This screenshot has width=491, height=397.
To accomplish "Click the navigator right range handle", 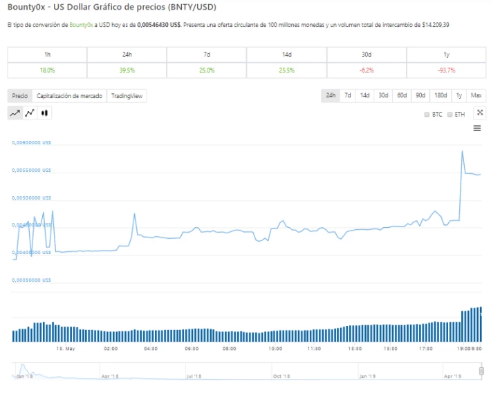I will (481, 371).
